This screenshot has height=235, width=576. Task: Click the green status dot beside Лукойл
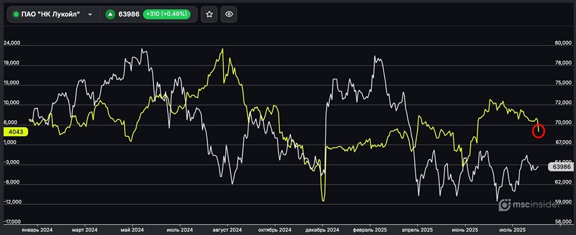tap(16, 14)
